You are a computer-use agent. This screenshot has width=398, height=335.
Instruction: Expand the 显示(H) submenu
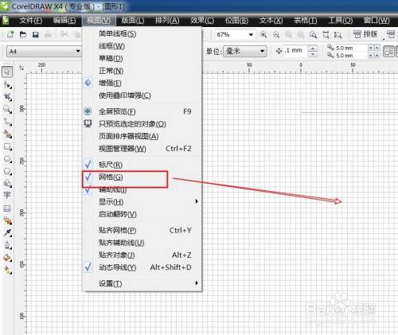[x=142, y=202]
